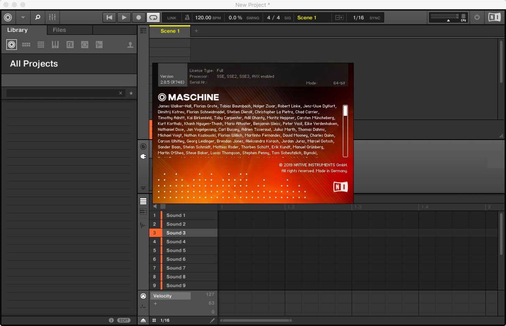Switch to the keyboard view icon

coord(143,212)
